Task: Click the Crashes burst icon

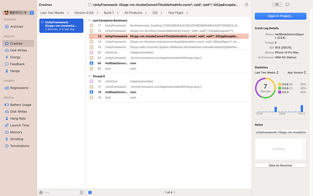Action: (x=7, y=44)
